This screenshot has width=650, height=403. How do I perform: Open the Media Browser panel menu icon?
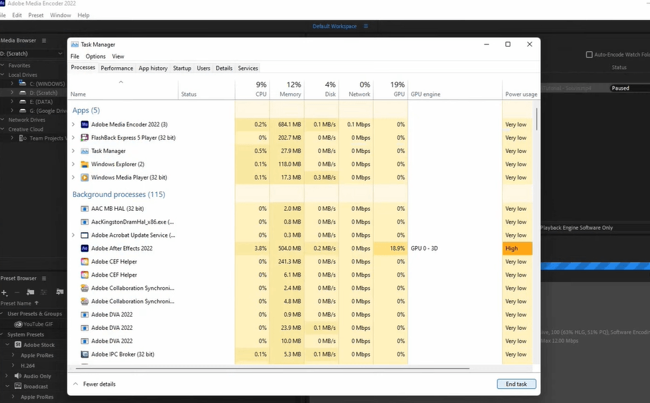[44, 41]
